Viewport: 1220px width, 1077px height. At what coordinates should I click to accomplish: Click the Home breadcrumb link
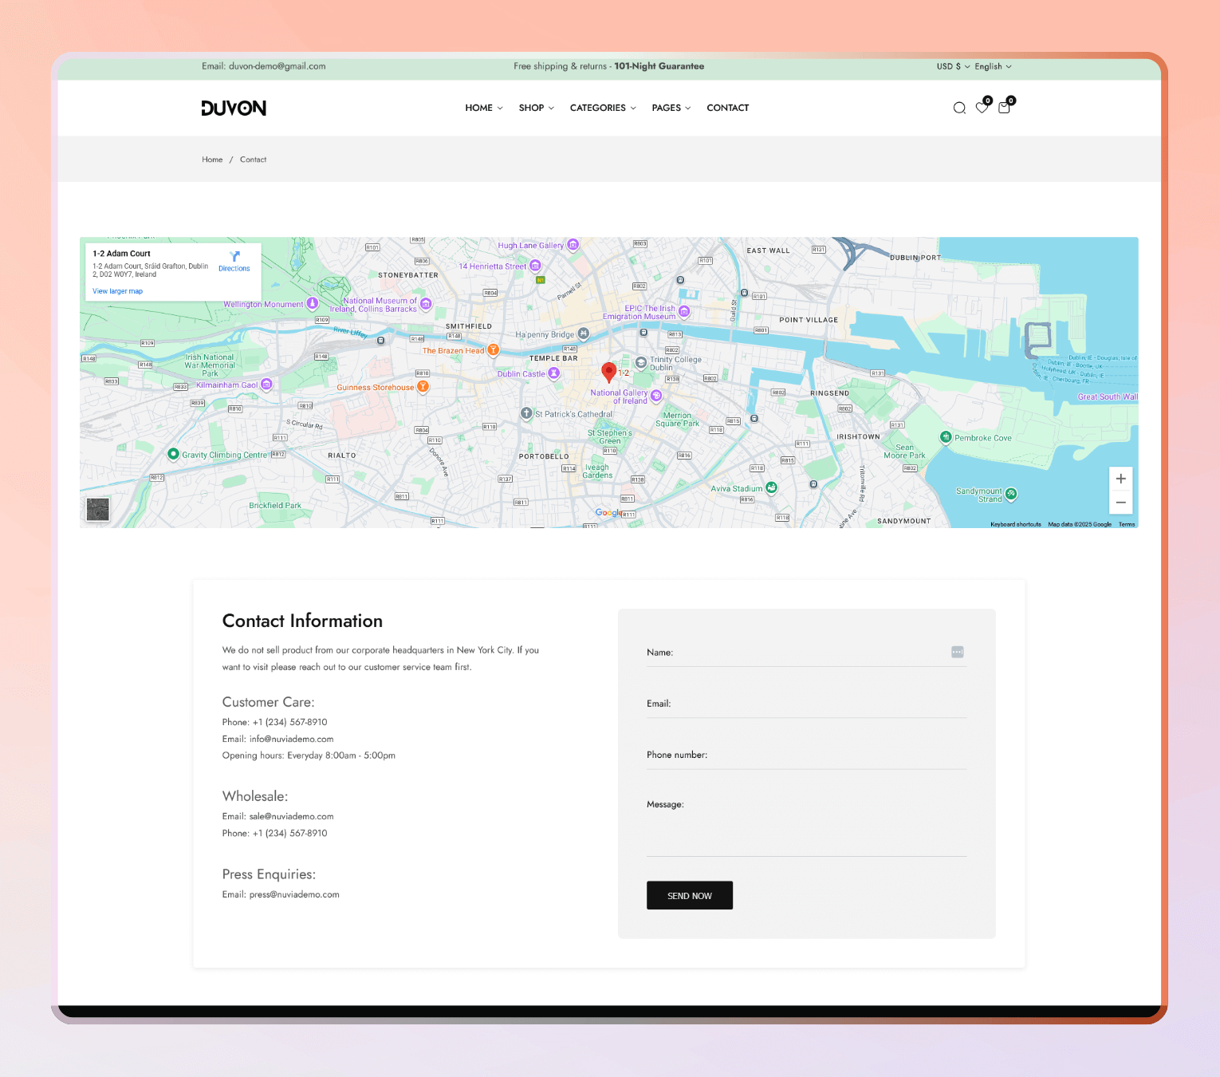[212, 160]
